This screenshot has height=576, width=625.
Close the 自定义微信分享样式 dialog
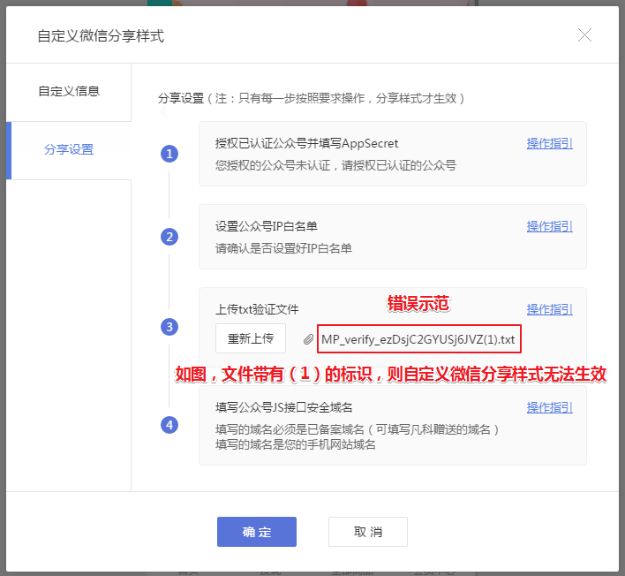[x=584, y=35]
